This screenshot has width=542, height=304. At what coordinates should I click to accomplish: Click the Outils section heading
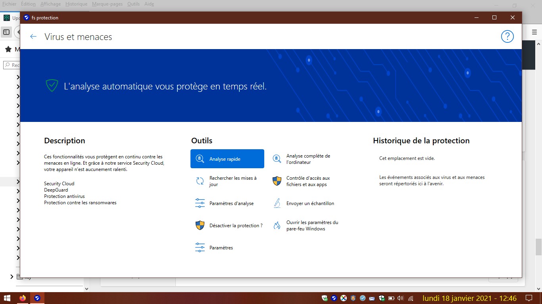[x=202, y=141]
